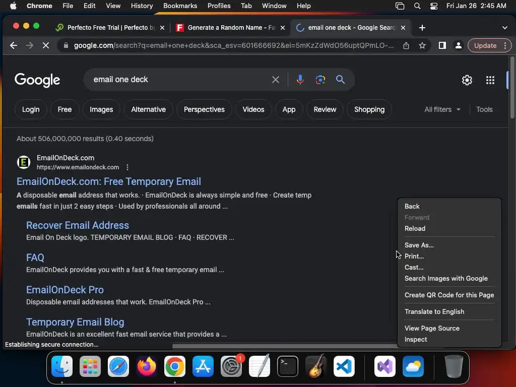This screenshot has width=516, height=387.
Task: Select Print... in the context menu
Action: (449, 256)
